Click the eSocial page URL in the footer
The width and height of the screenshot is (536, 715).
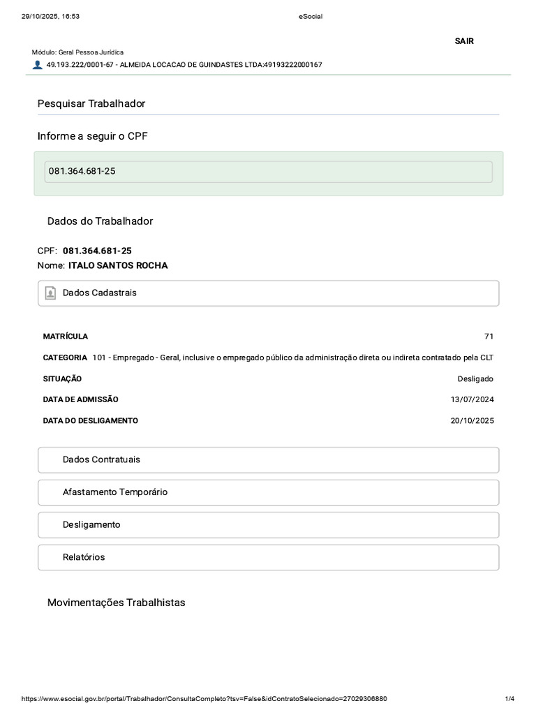click(x=204, y=698)
